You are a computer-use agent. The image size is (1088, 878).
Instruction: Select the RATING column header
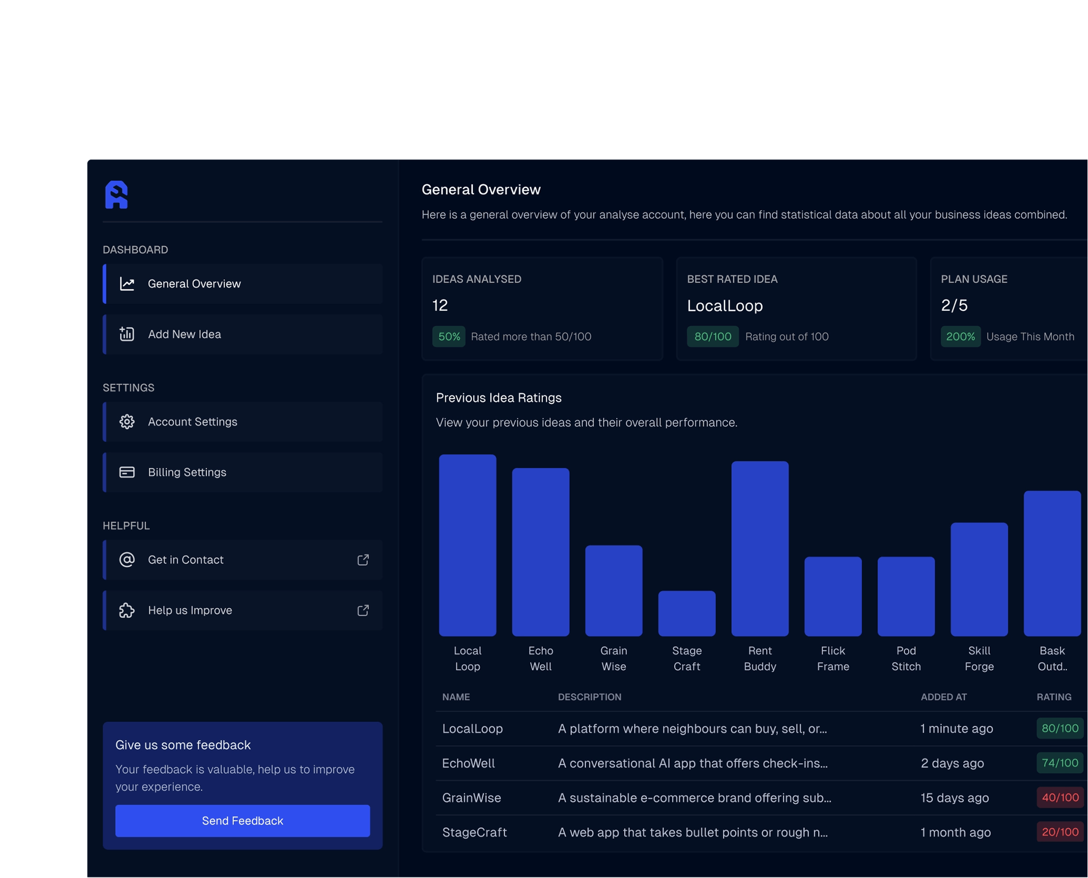(x=1055, y=697)
